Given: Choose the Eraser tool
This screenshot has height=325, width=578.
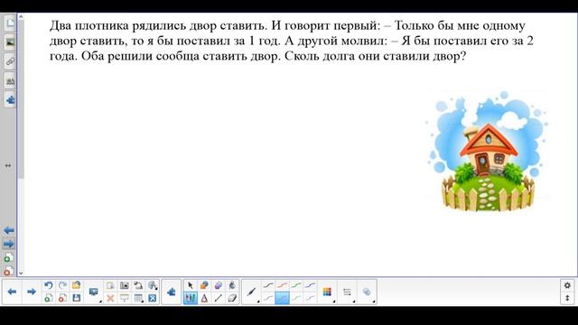Looking at the screenshot, I should click(x=232, y=298).
